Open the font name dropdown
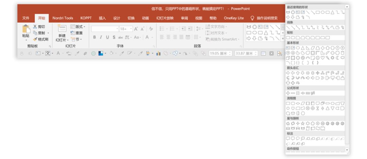Viewport: 367px width, 159px height. pos(117,29)
